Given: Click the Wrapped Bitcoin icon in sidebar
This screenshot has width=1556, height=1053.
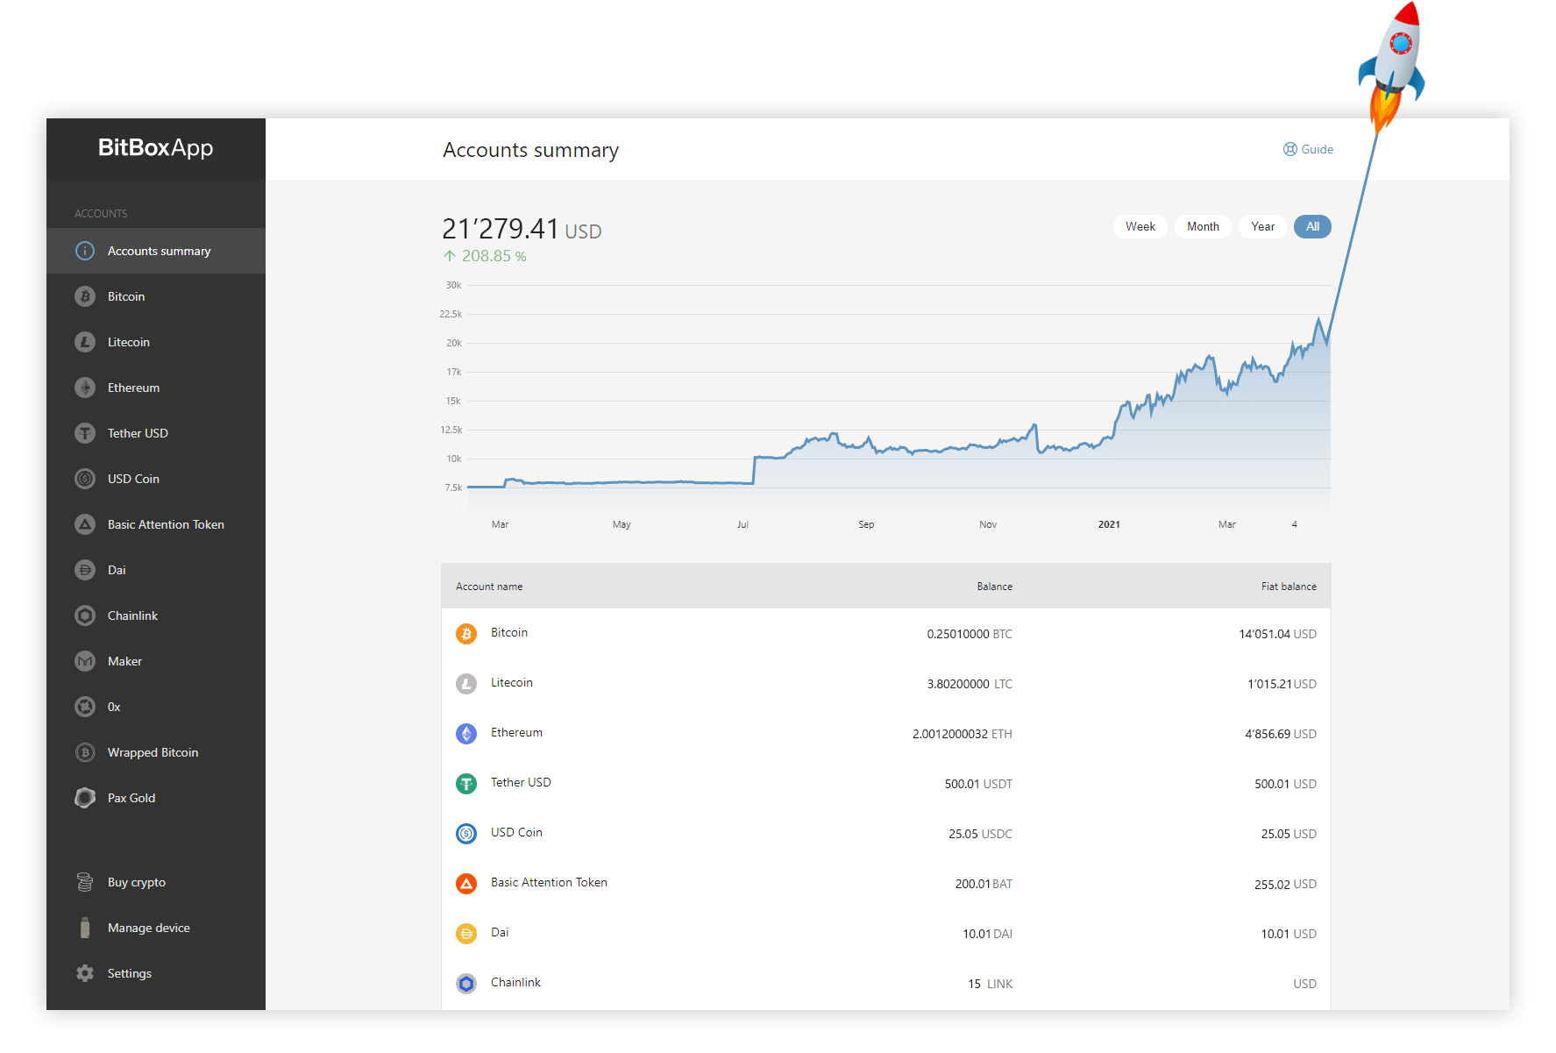Looking at the screenshot, I should pyautogui.click(x=85, y=752).
